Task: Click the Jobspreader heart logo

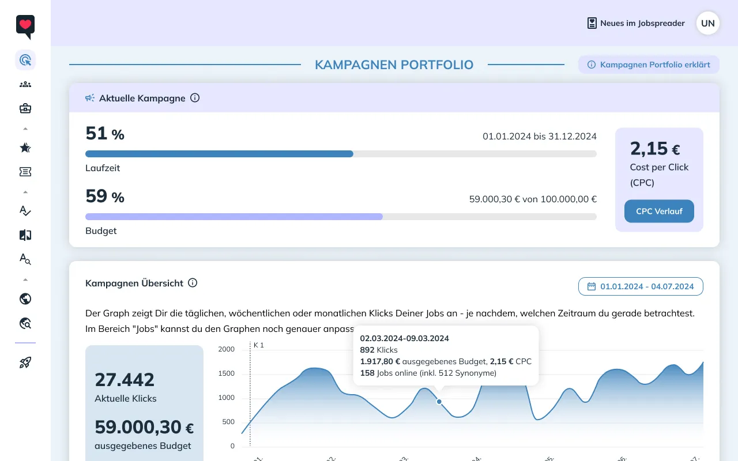Action: pos(25,27)
